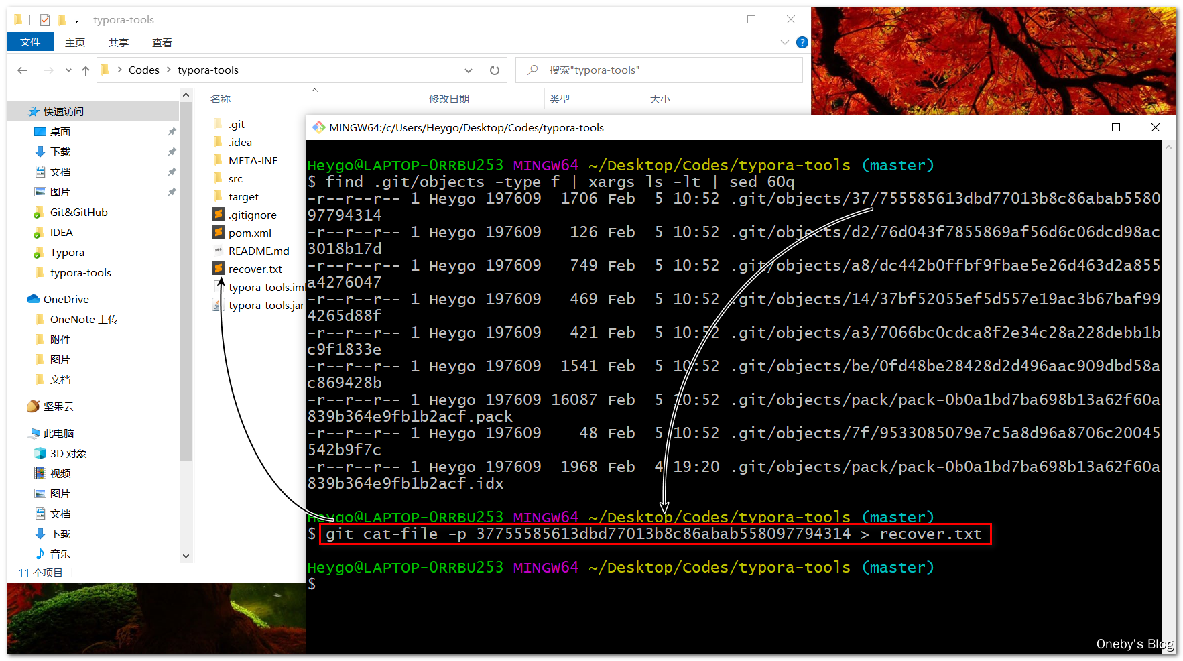Click the README.md Typora file icon
Viewport: 1183px width, 661px height.
point(219,251)
